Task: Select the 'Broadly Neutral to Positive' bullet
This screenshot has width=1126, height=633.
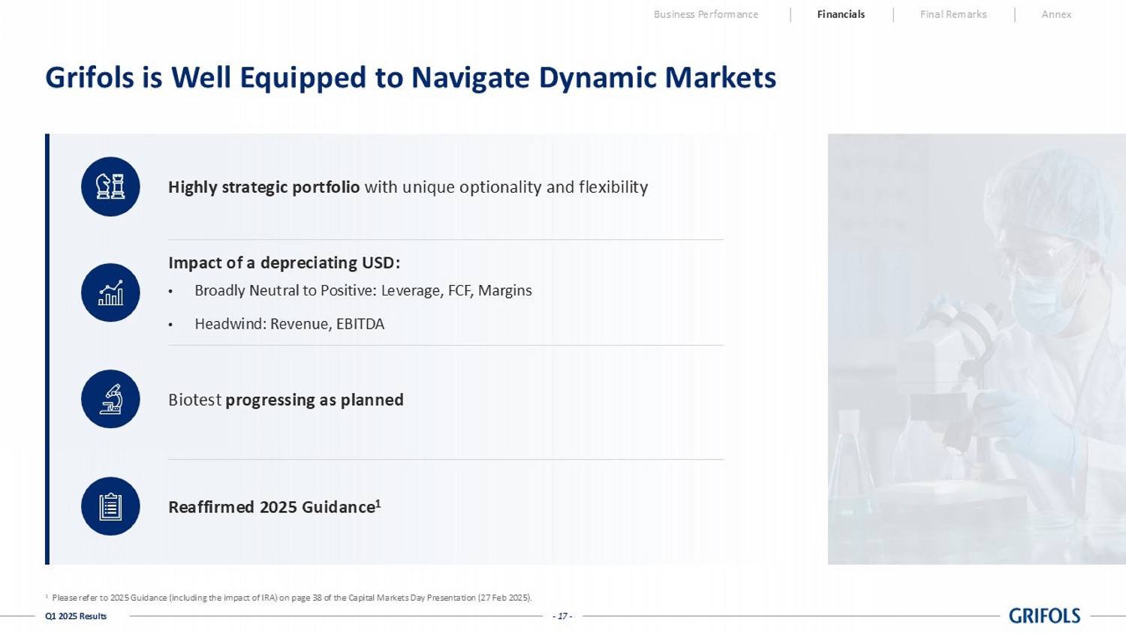Action: point(363,290)
